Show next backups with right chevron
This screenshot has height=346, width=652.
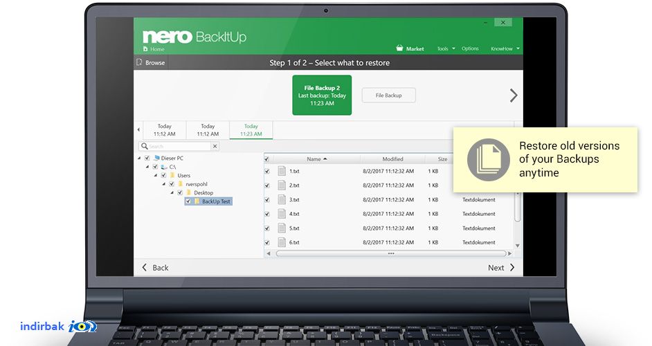[514, 95]
